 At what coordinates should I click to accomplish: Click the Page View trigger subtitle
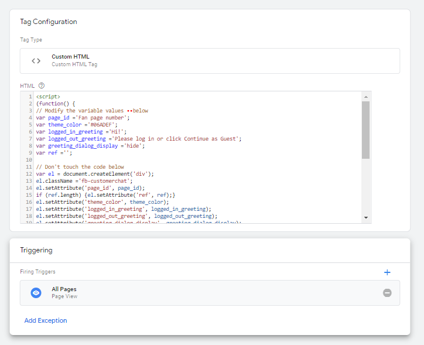point(63,297)
